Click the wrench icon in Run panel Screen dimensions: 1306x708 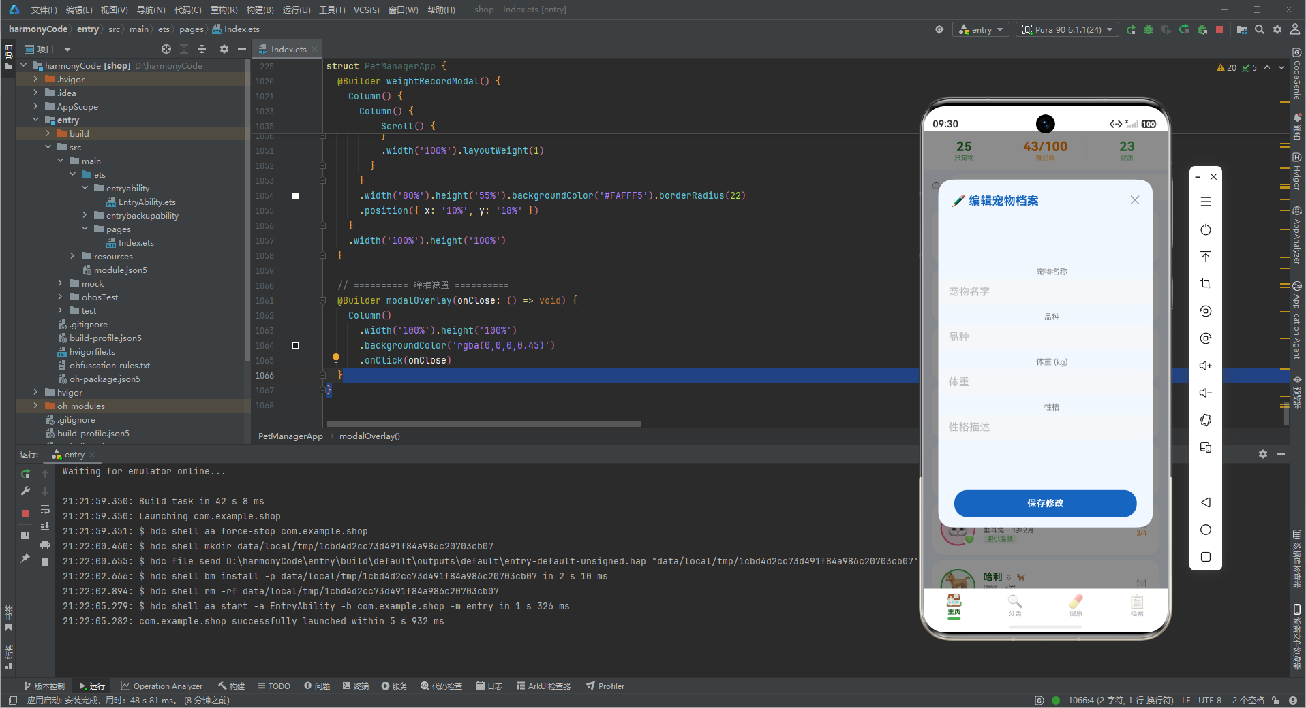[x=25, y=491]
